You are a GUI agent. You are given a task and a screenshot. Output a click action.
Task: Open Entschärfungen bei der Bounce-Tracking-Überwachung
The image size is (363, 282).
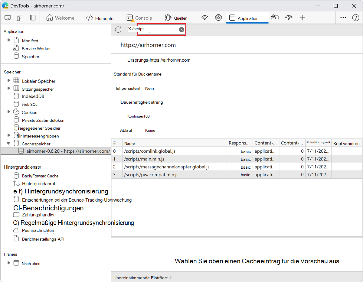(x=77, y=200)
